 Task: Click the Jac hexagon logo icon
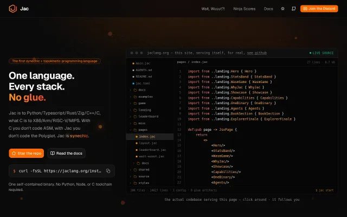[x=13, y=9]
